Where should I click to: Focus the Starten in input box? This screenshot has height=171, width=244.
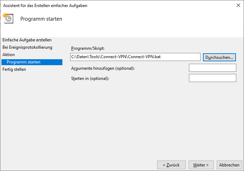[x=212, y=78]
